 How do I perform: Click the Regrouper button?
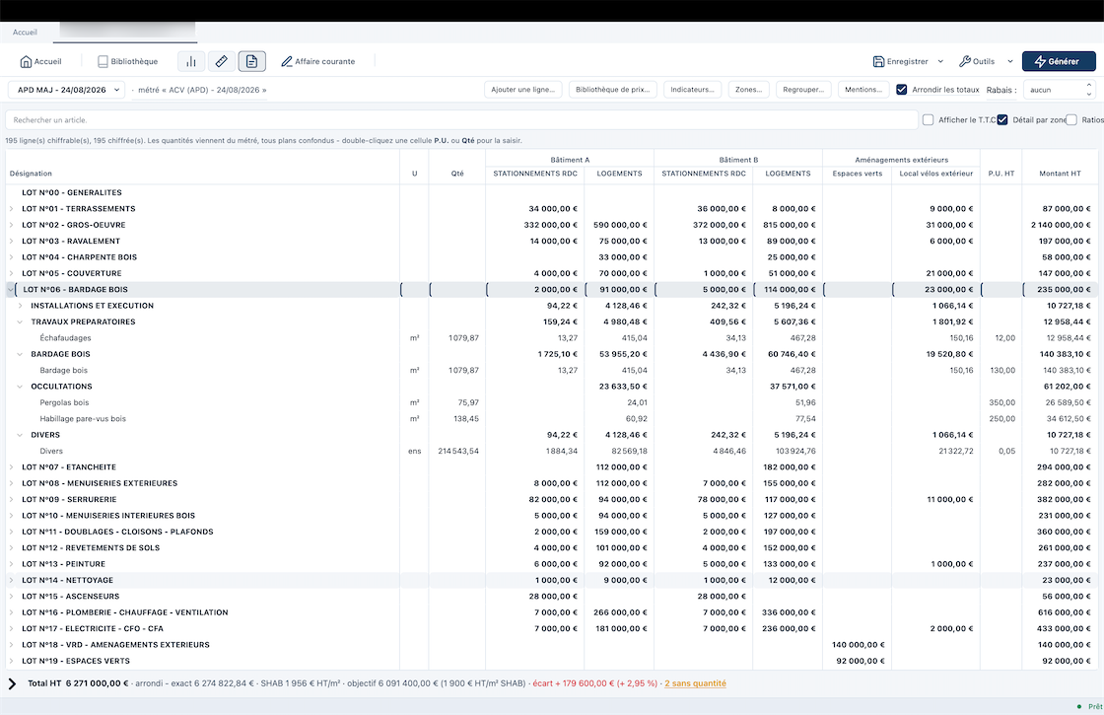tap(803, 90)
